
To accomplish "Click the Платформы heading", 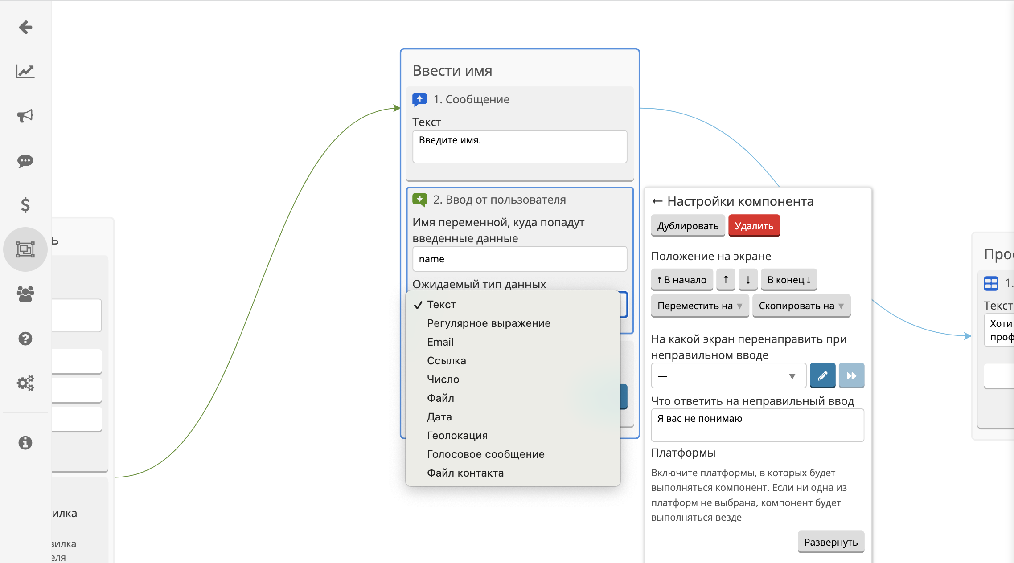I will pyautogui.click(x=683, y=453).
